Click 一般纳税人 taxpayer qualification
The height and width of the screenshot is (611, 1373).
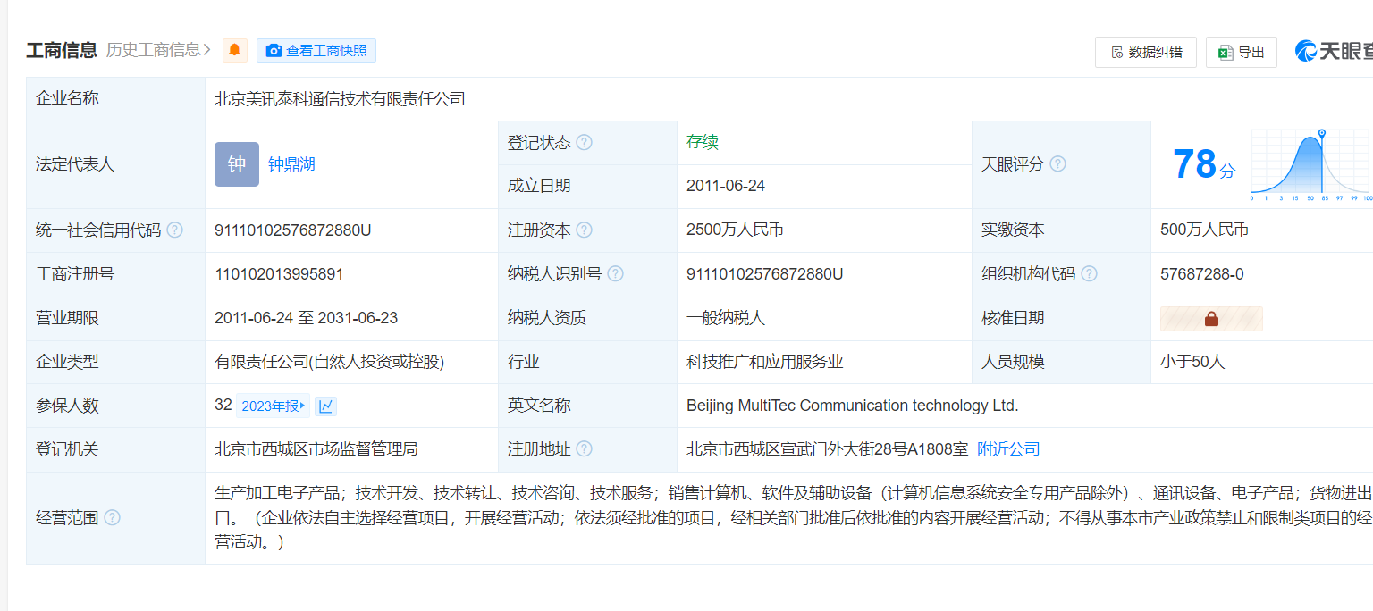[x=726, y=318]
